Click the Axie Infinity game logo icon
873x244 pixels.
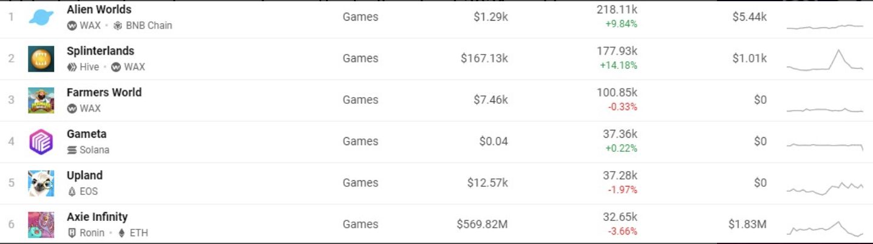pos(41,225)
